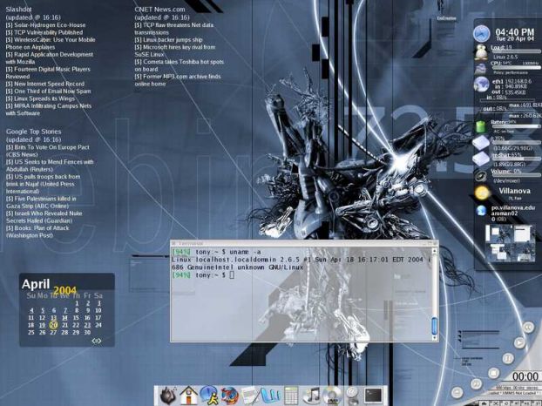Image resolution: width=542 pixels, height=406 pixels.
Task: Open 'Five Palestinians killed in Gaza Strip'
Action: point(41,202)
